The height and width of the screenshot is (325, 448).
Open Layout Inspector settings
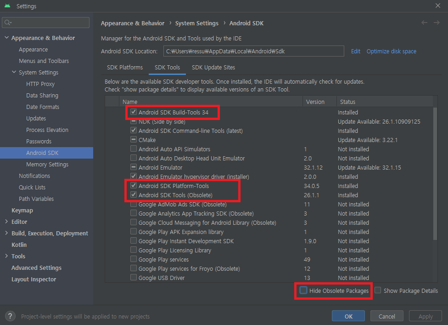click(34, 279)
